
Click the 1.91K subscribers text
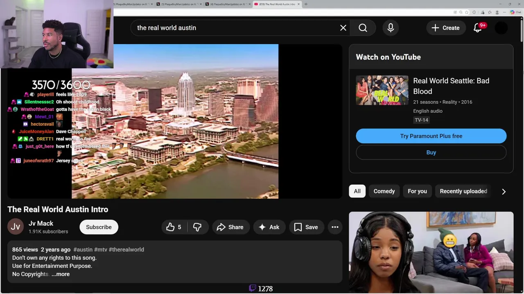click(48, 232)
